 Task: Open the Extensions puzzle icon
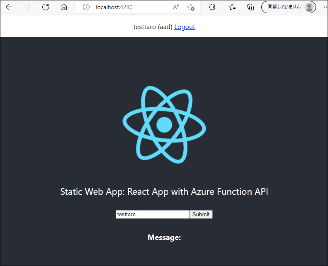[212, 7]
